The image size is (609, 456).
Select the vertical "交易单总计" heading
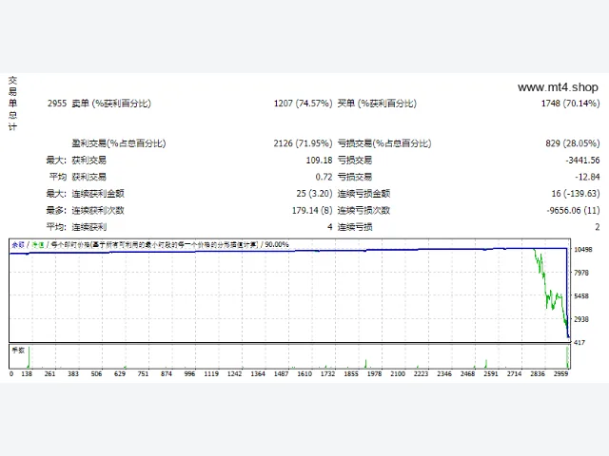tap(12, 104)
